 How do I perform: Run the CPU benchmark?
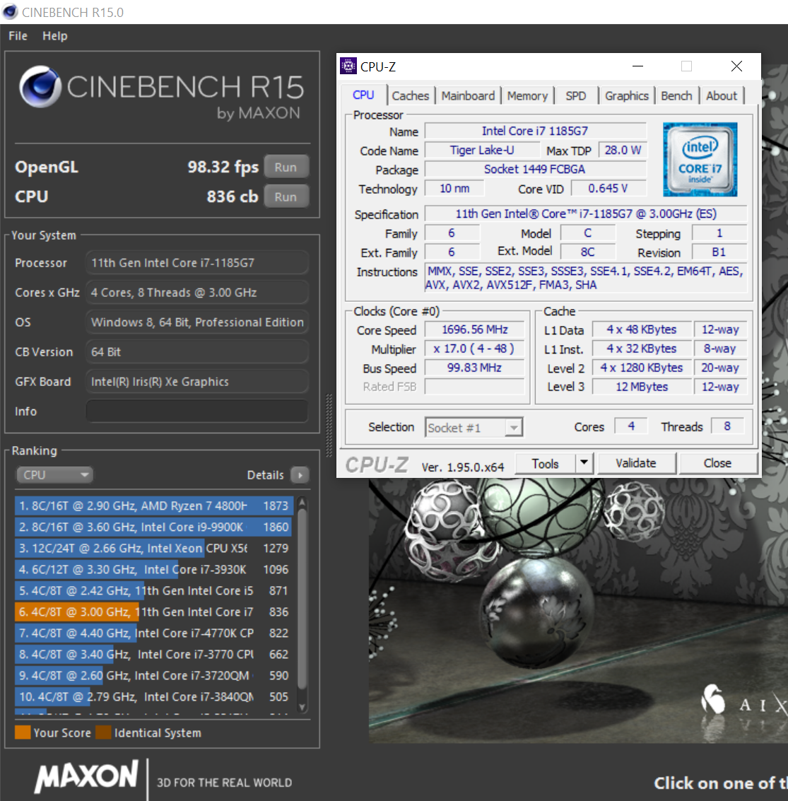point(286,197)
